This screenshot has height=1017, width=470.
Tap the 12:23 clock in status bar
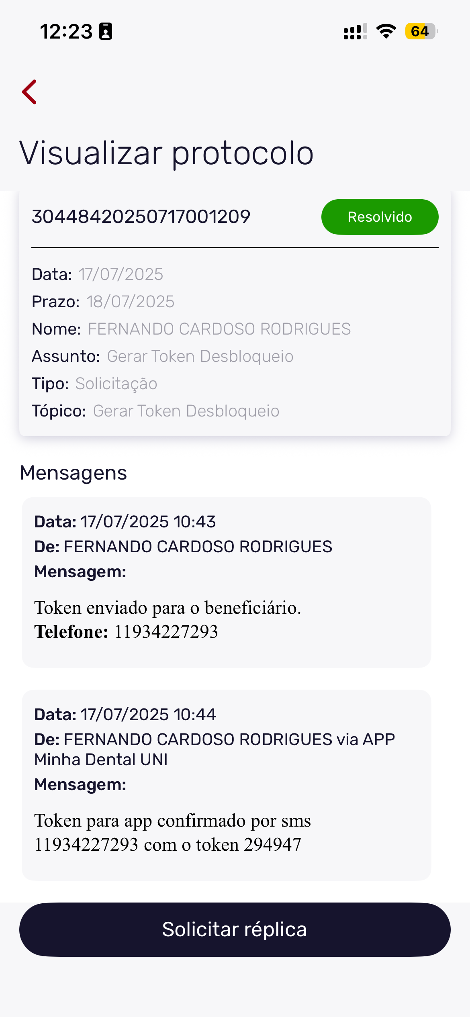[x=66, y=32]
